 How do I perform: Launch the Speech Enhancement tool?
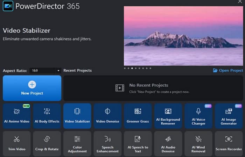pos(107,144)
